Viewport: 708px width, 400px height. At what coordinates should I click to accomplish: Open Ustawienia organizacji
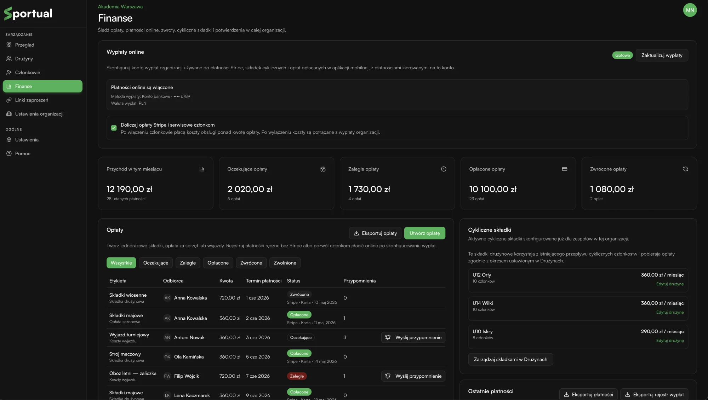(x=42, y=114)
